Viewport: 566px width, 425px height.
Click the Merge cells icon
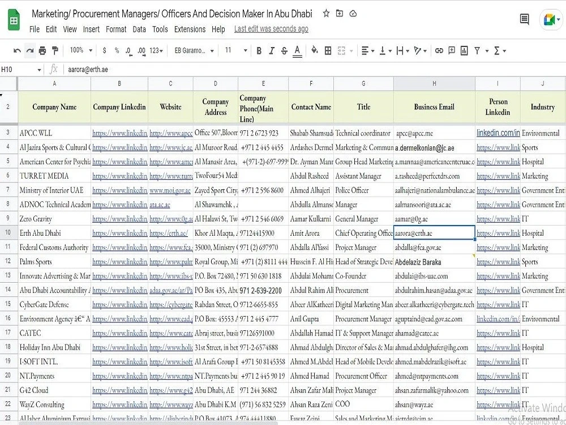341,50
